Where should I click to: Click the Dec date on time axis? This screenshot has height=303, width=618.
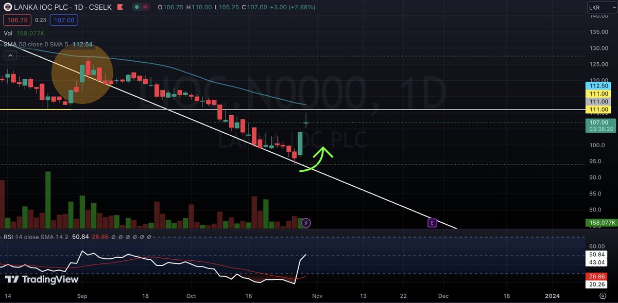tap(442, 296)
